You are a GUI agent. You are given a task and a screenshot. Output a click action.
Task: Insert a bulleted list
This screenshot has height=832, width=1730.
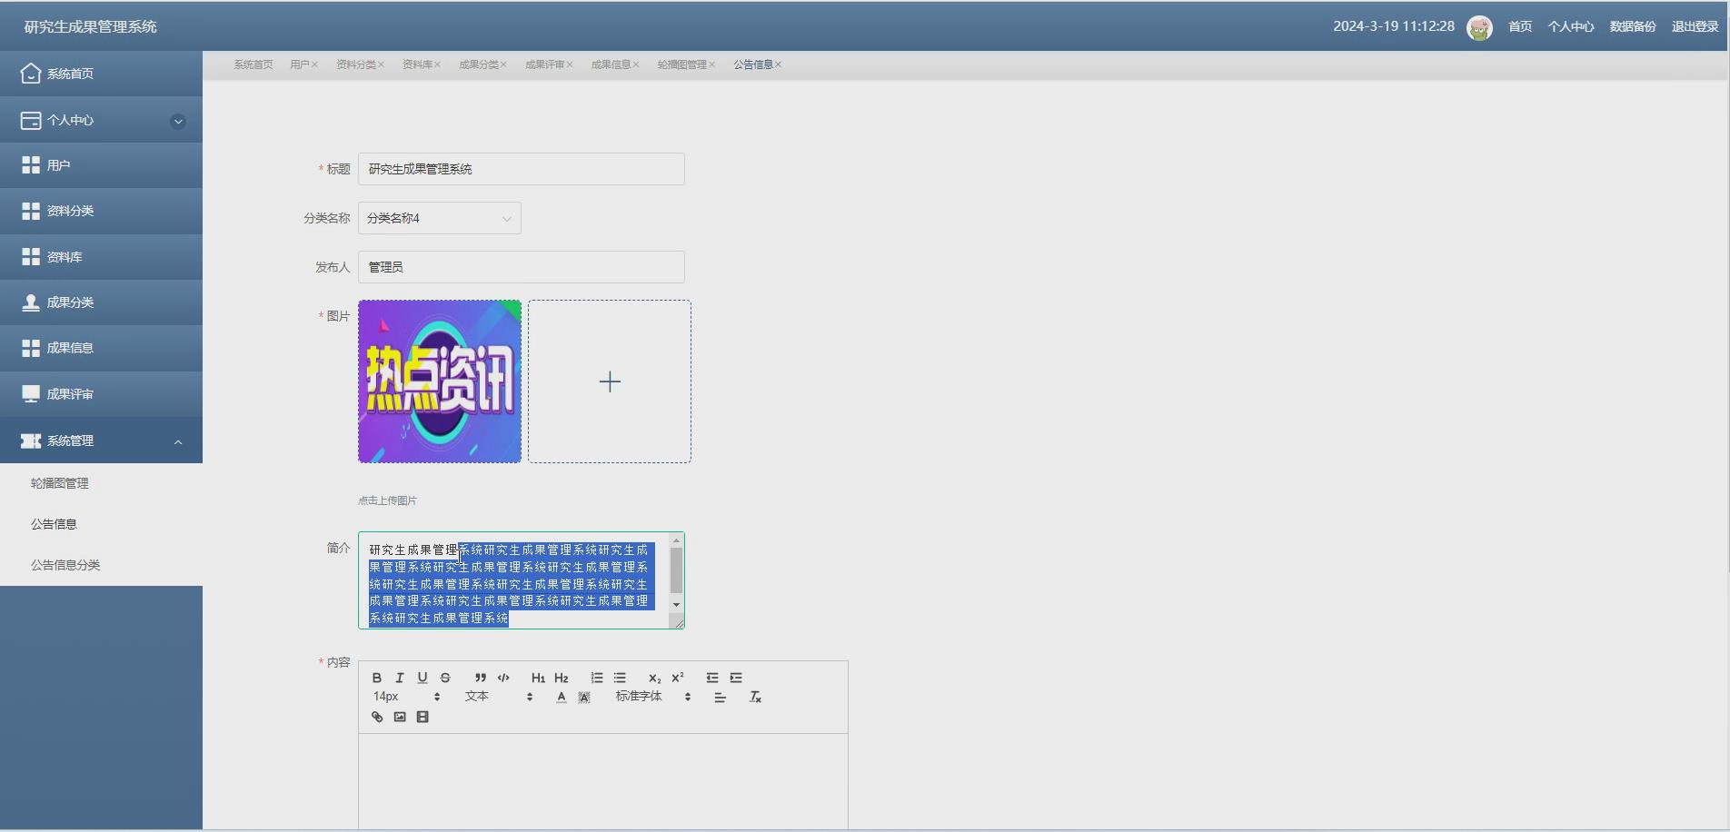pyautogui.click(x=620, y=678)
